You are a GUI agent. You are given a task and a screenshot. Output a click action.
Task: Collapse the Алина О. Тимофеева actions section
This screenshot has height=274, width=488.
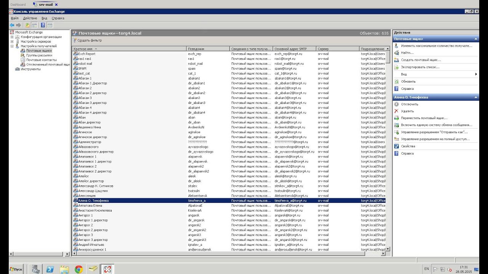pos(476,97)
